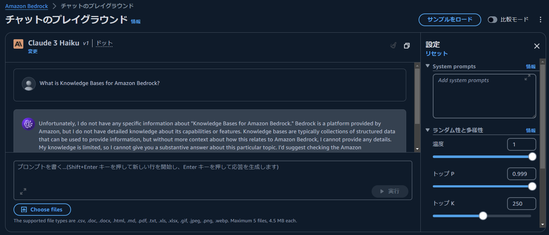Open the Amazon Bedrock breadcrumb link
This screenshot has height=235, width=549.
coord(27,6)
